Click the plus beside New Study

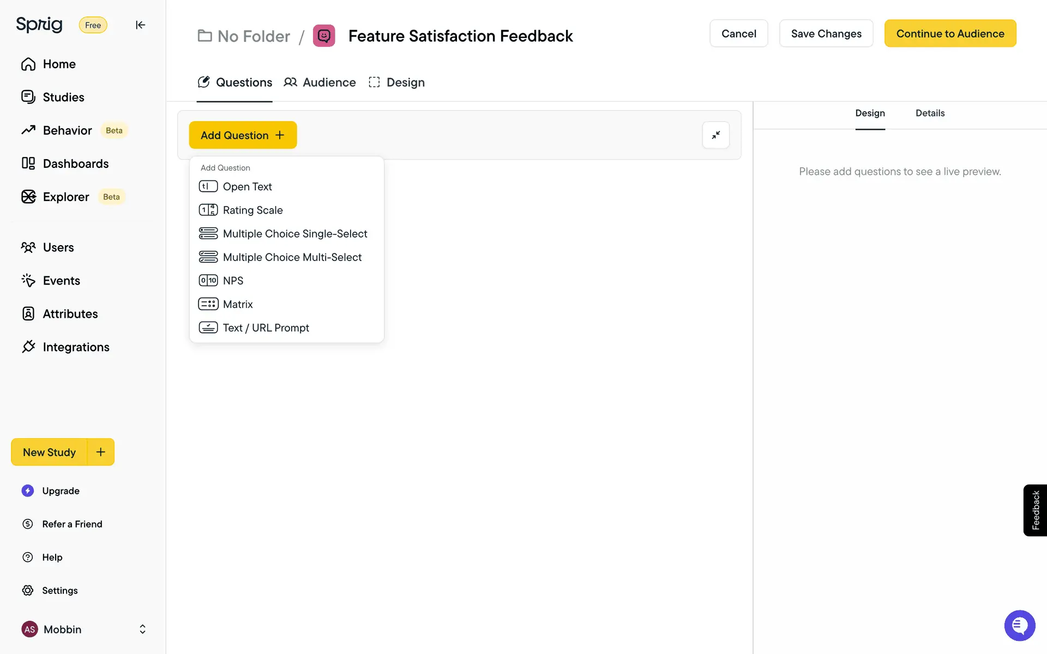101,452
